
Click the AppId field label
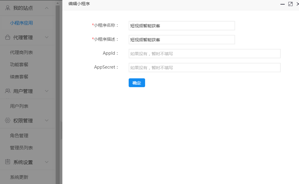click(x=110, y=53)
